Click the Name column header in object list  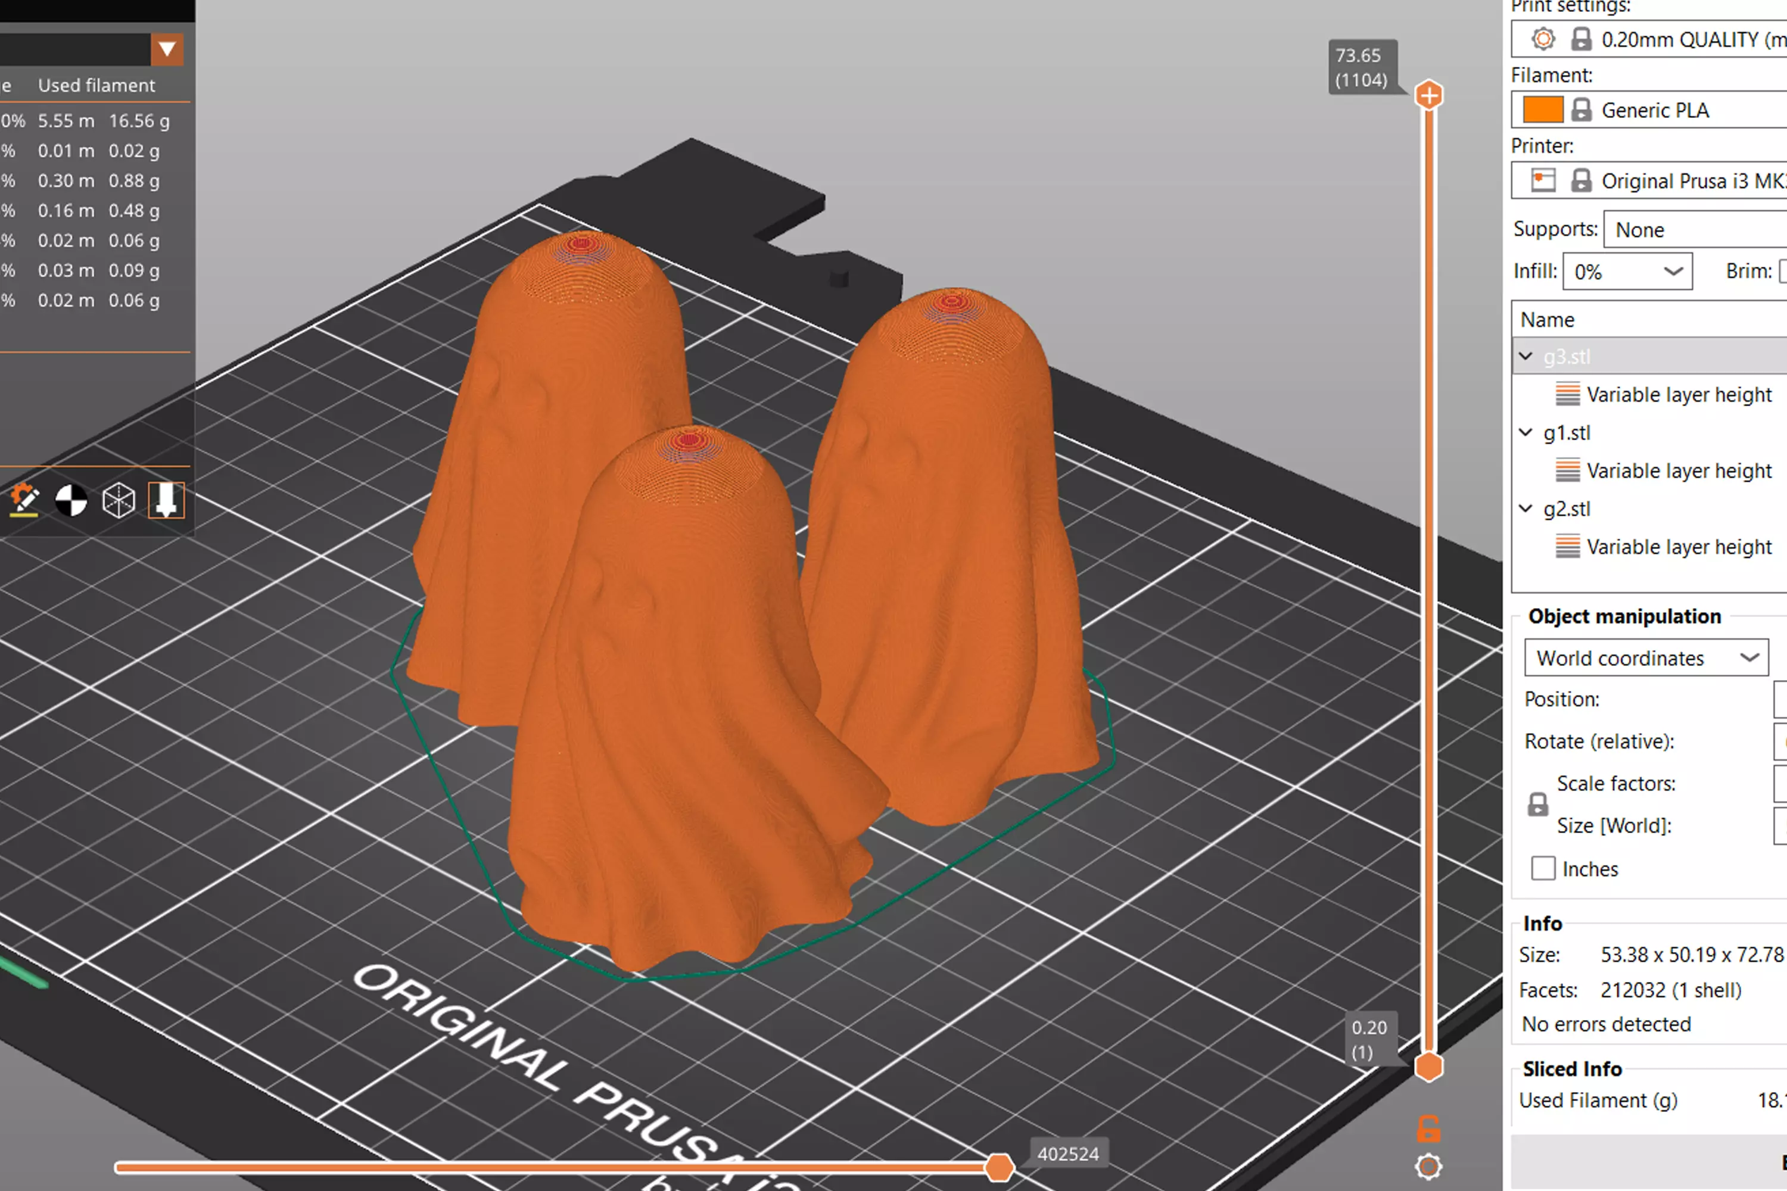[x=1548, y=320]
